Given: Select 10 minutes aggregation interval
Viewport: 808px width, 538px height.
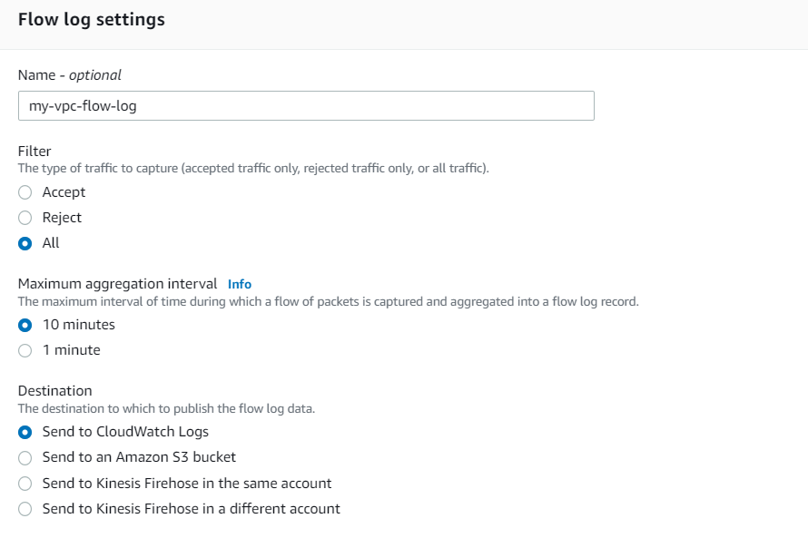Looking at the screenshot, I should (25, 324).
